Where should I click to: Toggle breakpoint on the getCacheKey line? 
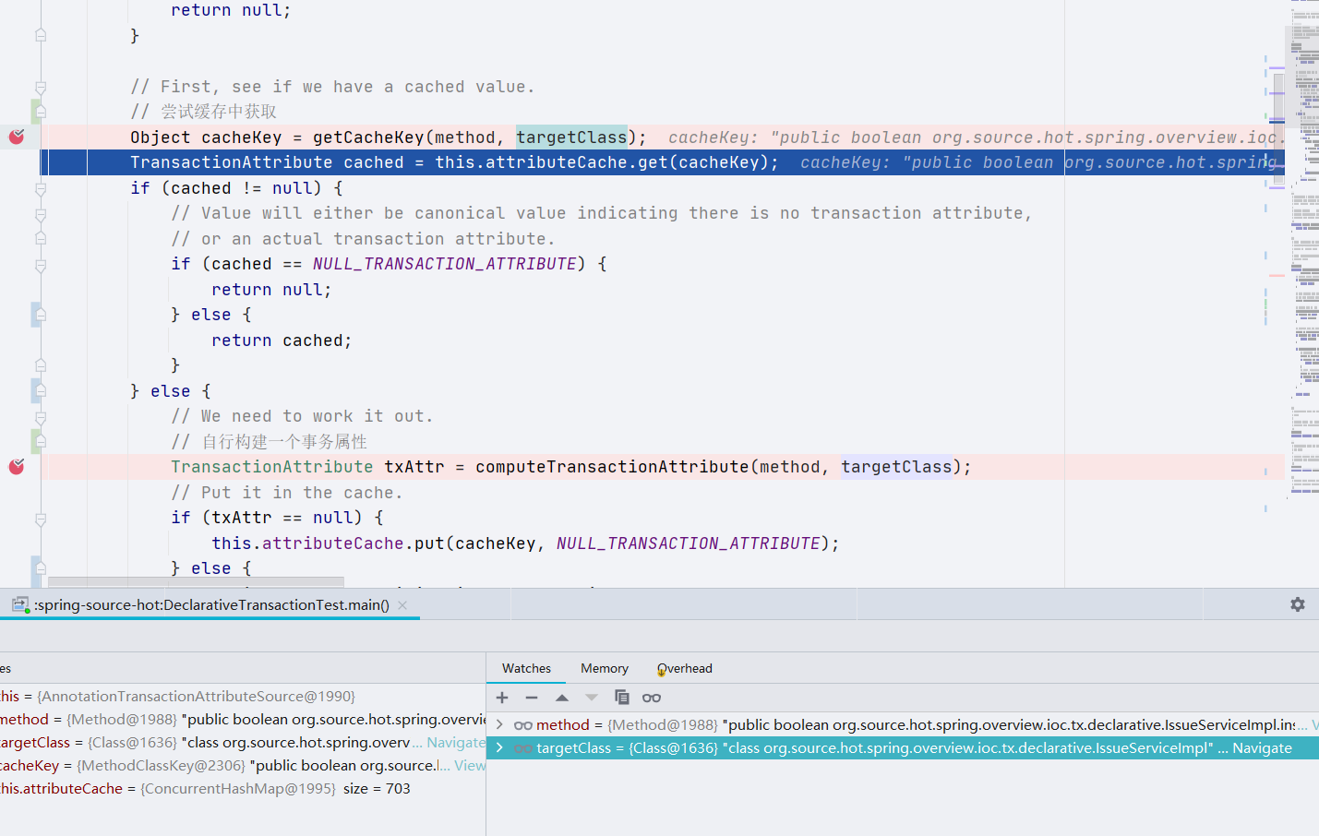coord(17,137)
